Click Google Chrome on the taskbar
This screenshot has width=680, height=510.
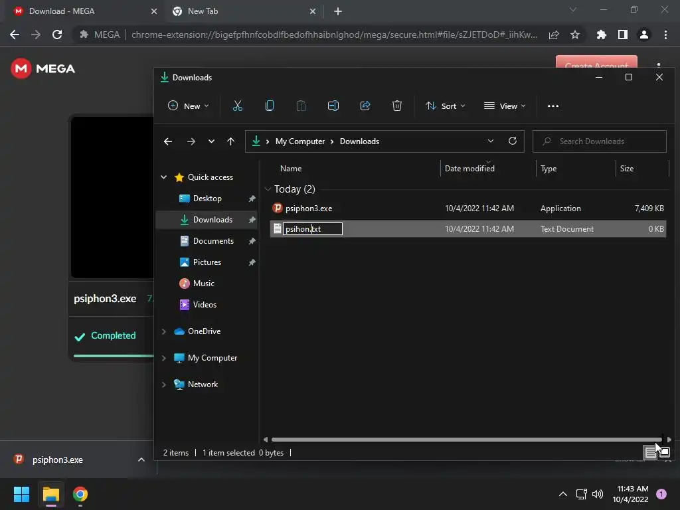point(80,494)
